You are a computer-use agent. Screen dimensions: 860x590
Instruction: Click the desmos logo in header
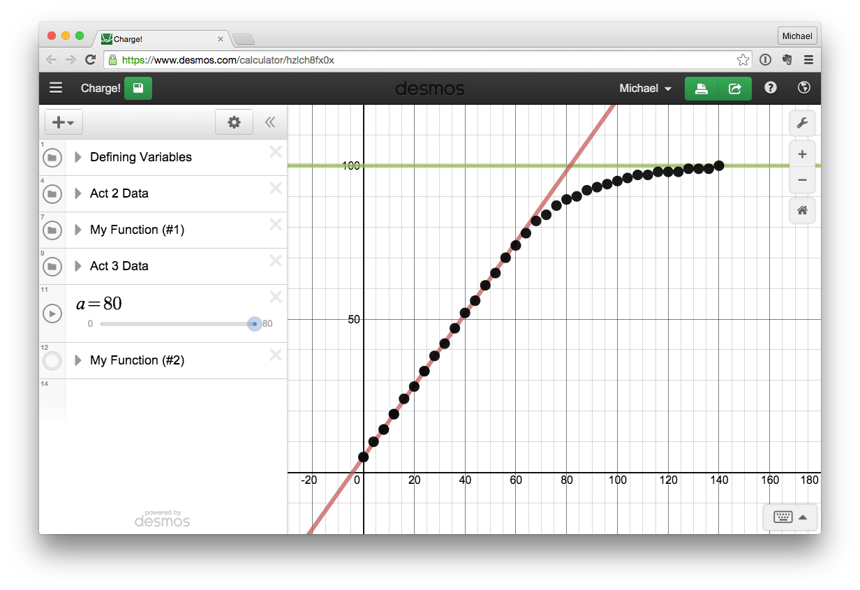(x=430, y=89)
